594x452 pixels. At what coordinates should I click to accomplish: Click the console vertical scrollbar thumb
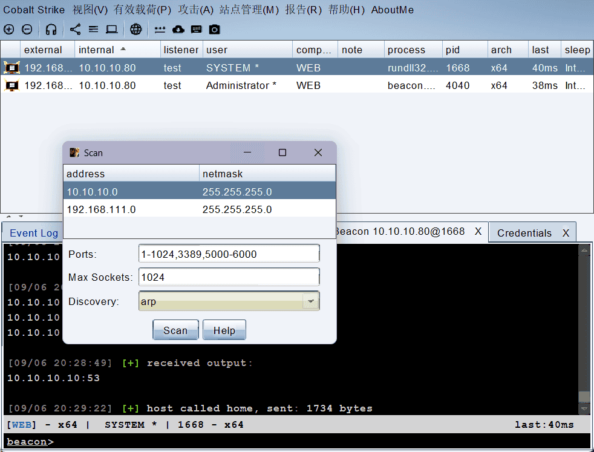(x=583, y=396)
